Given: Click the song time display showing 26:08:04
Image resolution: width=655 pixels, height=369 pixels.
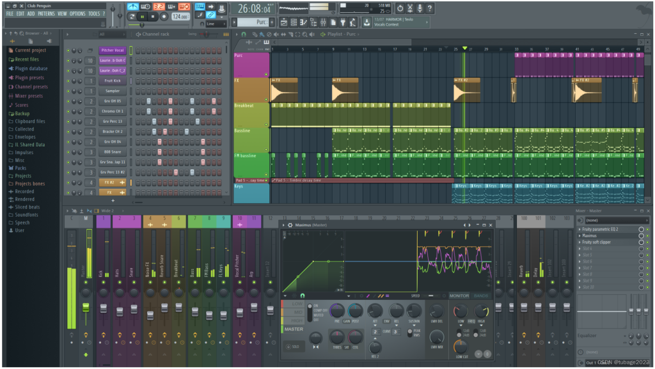Looking at the screenshot, I should tap(253, 8).
